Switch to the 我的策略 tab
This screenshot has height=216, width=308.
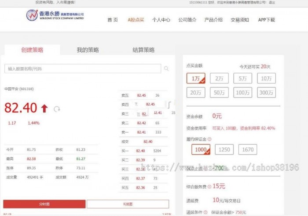pos(88,50)
